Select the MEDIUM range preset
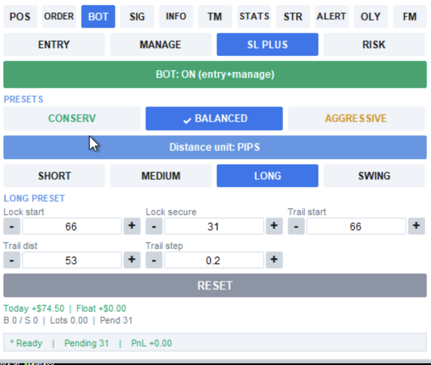The height and width of the screenshot is (365, 431). click(161, 176)
